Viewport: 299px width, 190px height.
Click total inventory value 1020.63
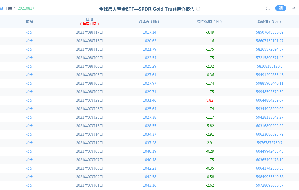coord(149,41)
